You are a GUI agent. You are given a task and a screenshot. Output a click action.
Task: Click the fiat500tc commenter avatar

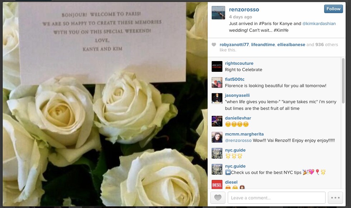(217, 83)
